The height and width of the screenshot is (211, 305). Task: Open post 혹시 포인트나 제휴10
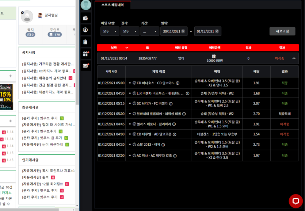[49, 171]
